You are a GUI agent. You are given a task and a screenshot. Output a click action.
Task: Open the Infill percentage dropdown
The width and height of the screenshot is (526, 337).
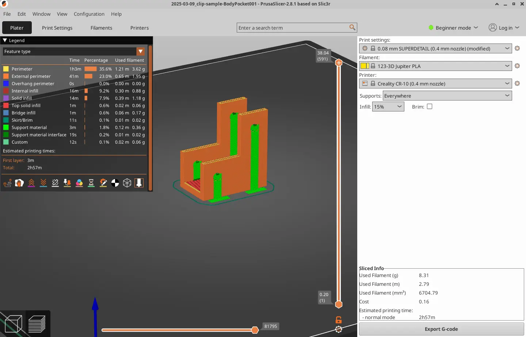point(388,107)
